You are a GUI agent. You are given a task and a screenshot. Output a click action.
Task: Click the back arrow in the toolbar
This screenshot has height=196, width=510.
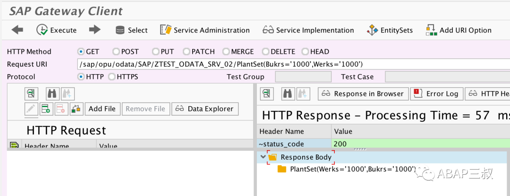click(17, 30)
